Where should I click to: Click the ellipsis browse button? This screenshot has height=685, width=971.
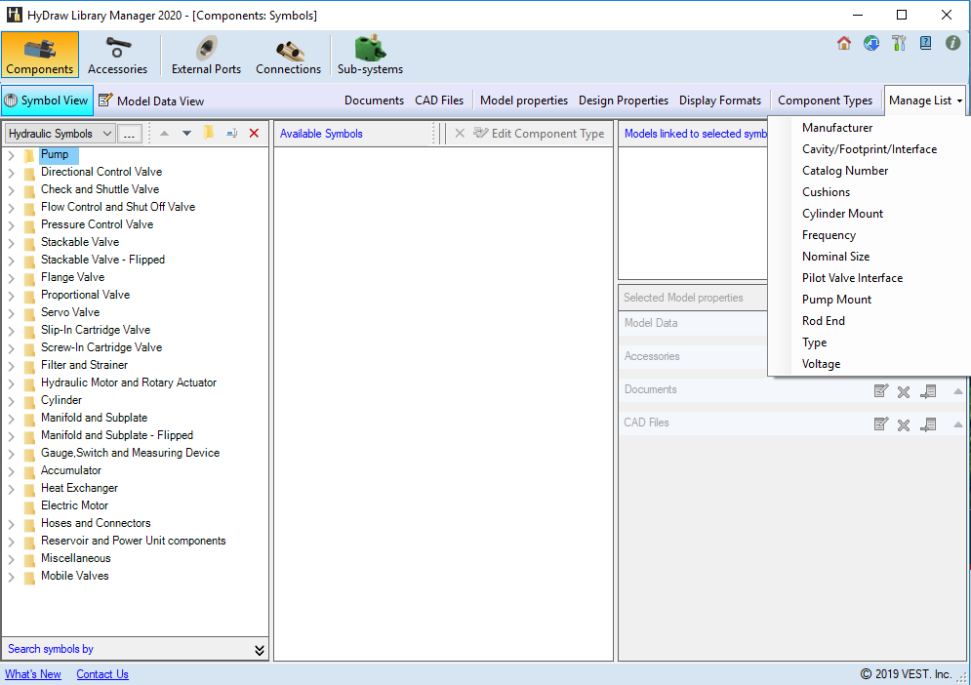click(x=130, y=134)
